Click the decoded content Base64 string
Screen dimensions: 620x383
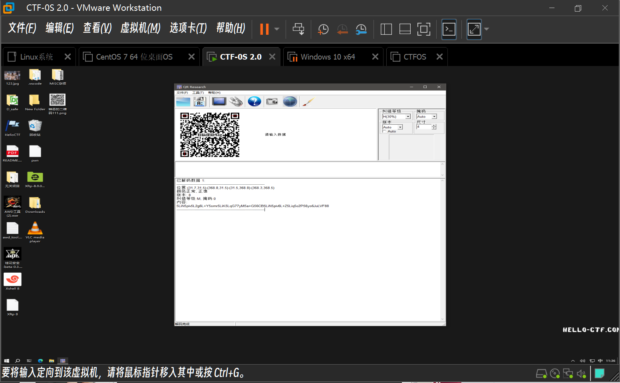[x=252, y=206]
